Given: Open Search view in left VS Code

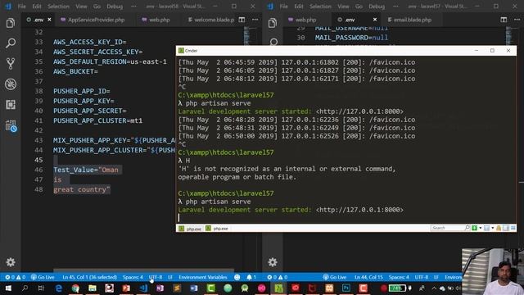Looking at the screenshot, I should [x=11, y=43].
